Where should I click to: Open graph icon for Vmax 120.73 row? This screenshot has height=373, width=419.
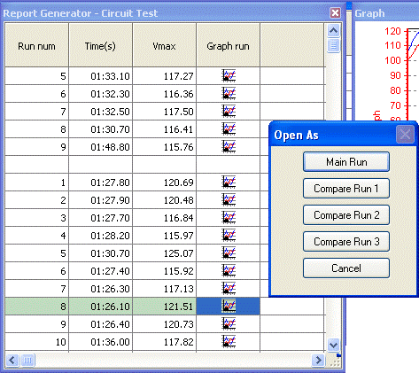tap(229, 323)
